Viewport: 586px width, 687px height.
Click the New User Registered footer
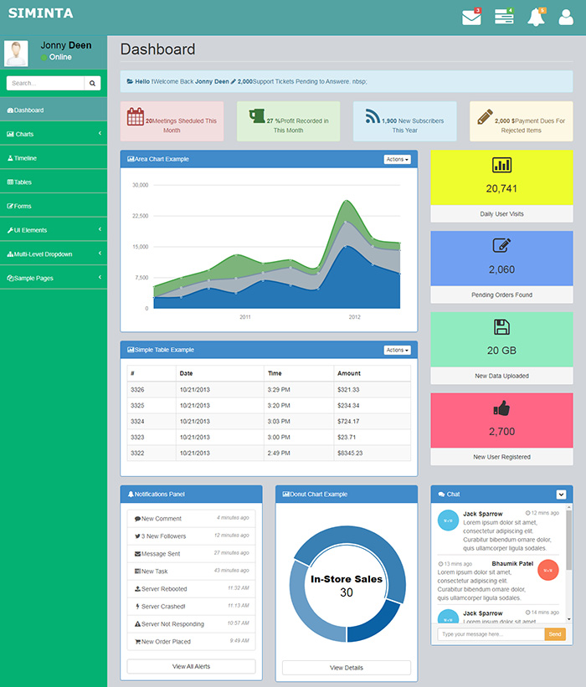coord(501,457)
